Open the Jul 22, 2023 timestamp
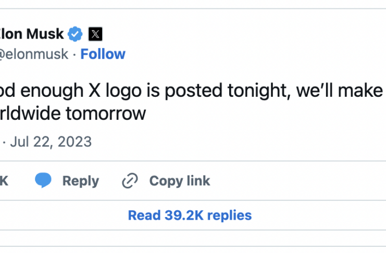This screenshot has width=386, height=253. 50,141
